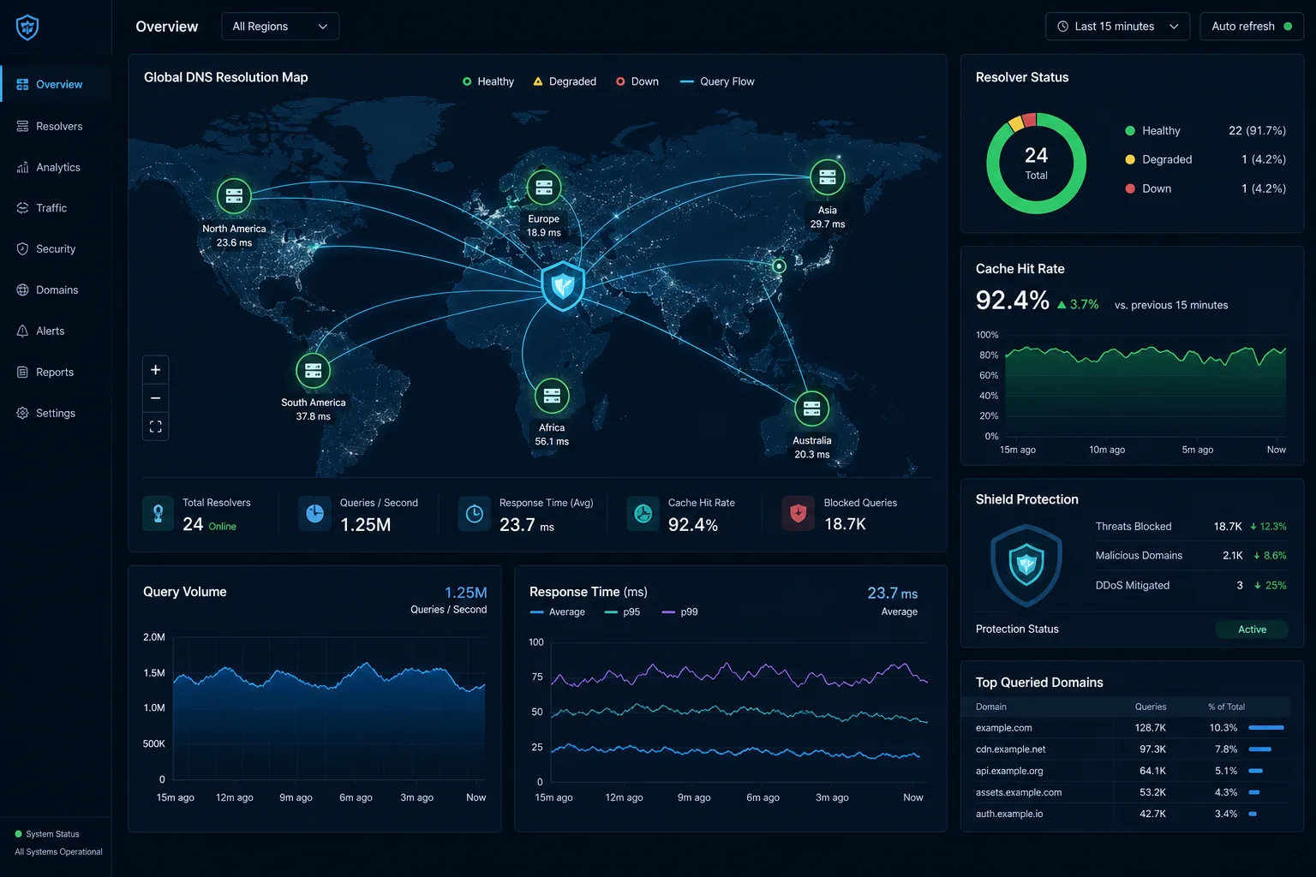This screenshot has height=877, width=1316.
Task: Toggle the Auto refresh switch
Action: 1252,27
